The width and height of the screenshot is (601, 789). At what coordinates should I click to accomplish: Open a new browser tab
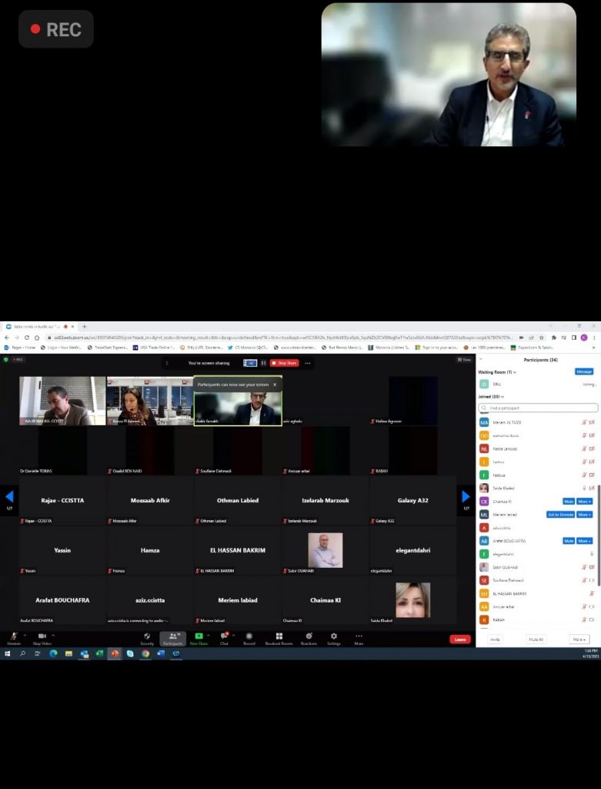[x=85, y=327]
